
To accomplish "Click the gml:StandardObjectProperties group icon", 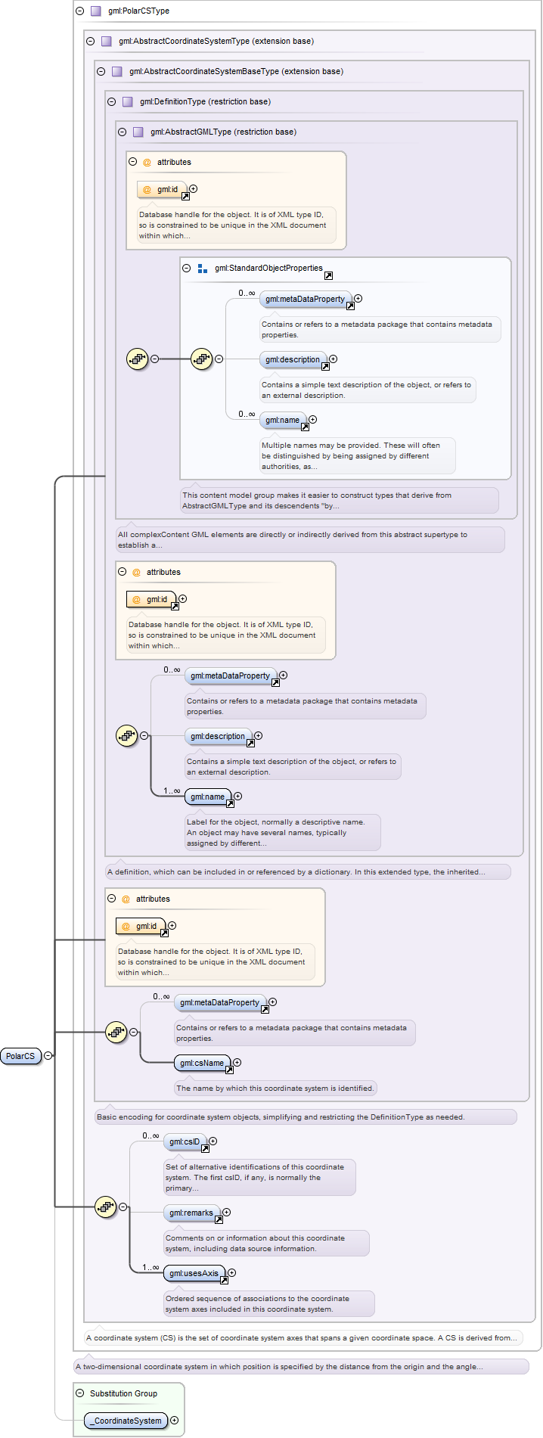I will 203,269.
